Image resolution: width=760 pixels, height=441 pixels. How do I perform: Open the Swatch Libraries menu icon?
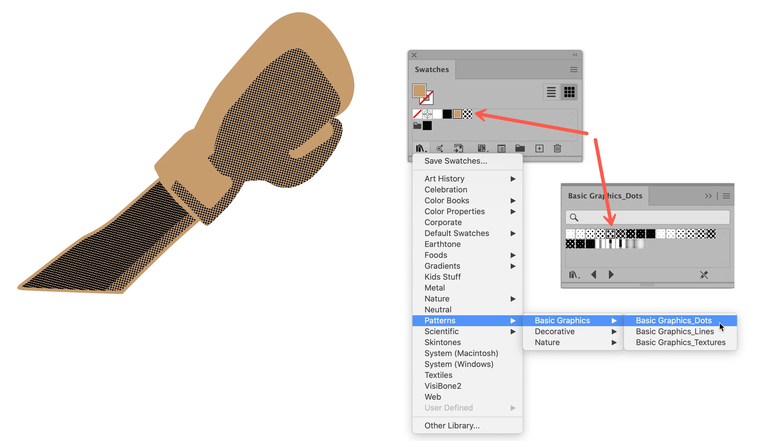[x=421, y=148]
